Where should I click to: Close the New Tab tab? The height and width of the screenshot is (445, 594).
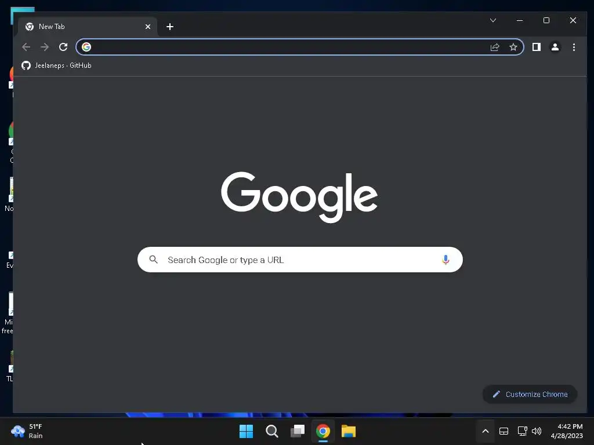click(148, 27)
